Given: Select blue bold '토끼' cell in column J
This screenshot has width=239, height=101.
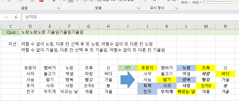Looking at the screenshot, I should tap(147, 86).
